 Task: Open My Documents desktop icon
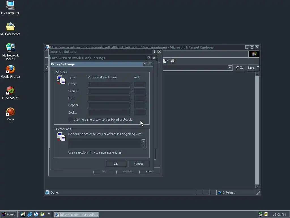pyautogui.click(x=10, y=29)
